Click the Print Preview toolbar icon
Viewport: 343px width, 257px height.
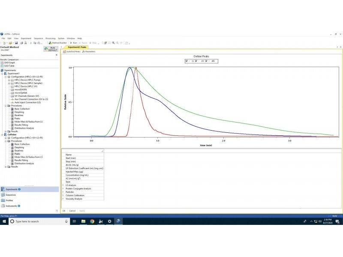25,43
